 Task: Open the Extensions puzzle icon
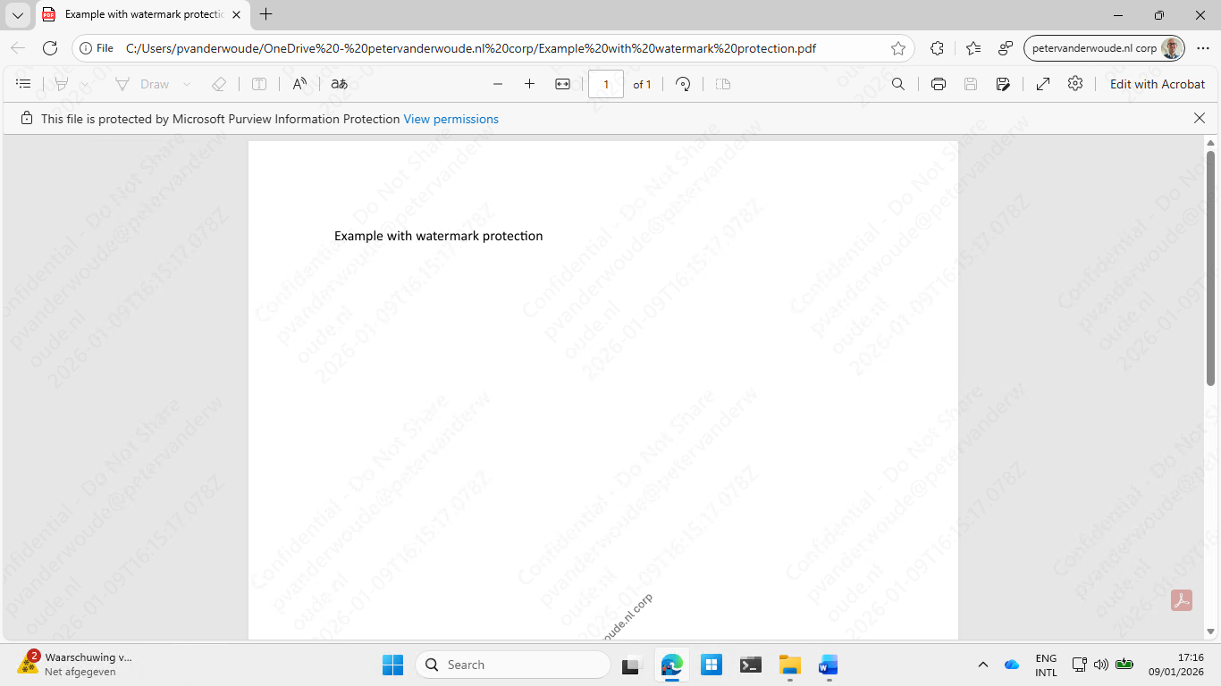(x=937, y=48)
